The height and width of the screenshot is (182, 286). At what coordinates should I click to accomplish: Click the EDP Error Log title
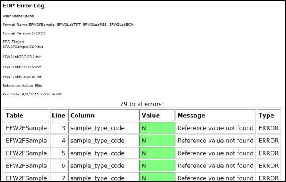[x=23, y=6]
